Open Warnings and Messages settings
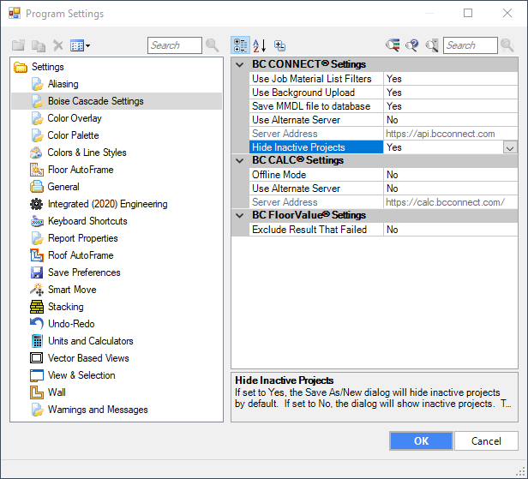Screen dimensions: 528x479 pos(98,410)
